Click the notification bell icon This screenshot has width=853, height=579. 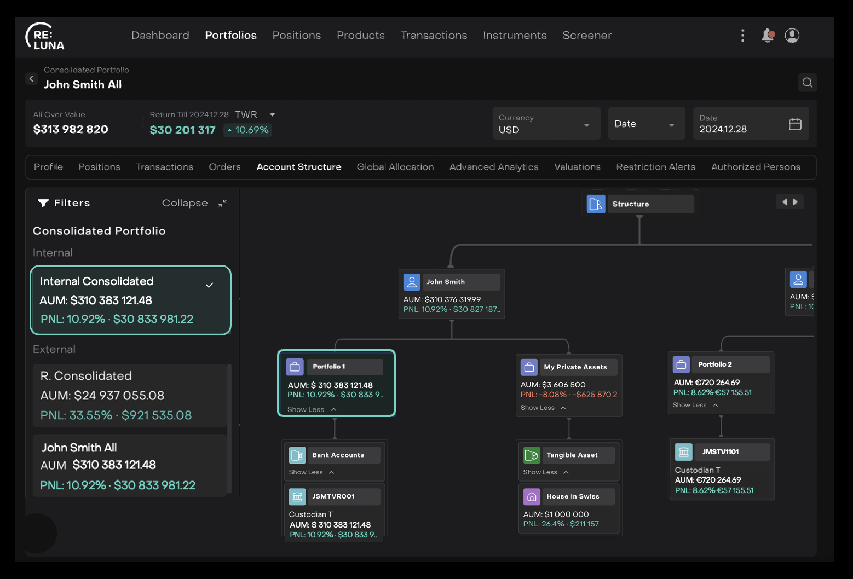[768, 36]
